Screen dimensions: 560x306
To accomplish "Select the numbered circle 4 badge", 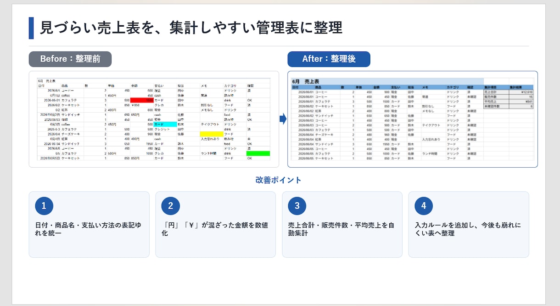I will tap(424, 206).
